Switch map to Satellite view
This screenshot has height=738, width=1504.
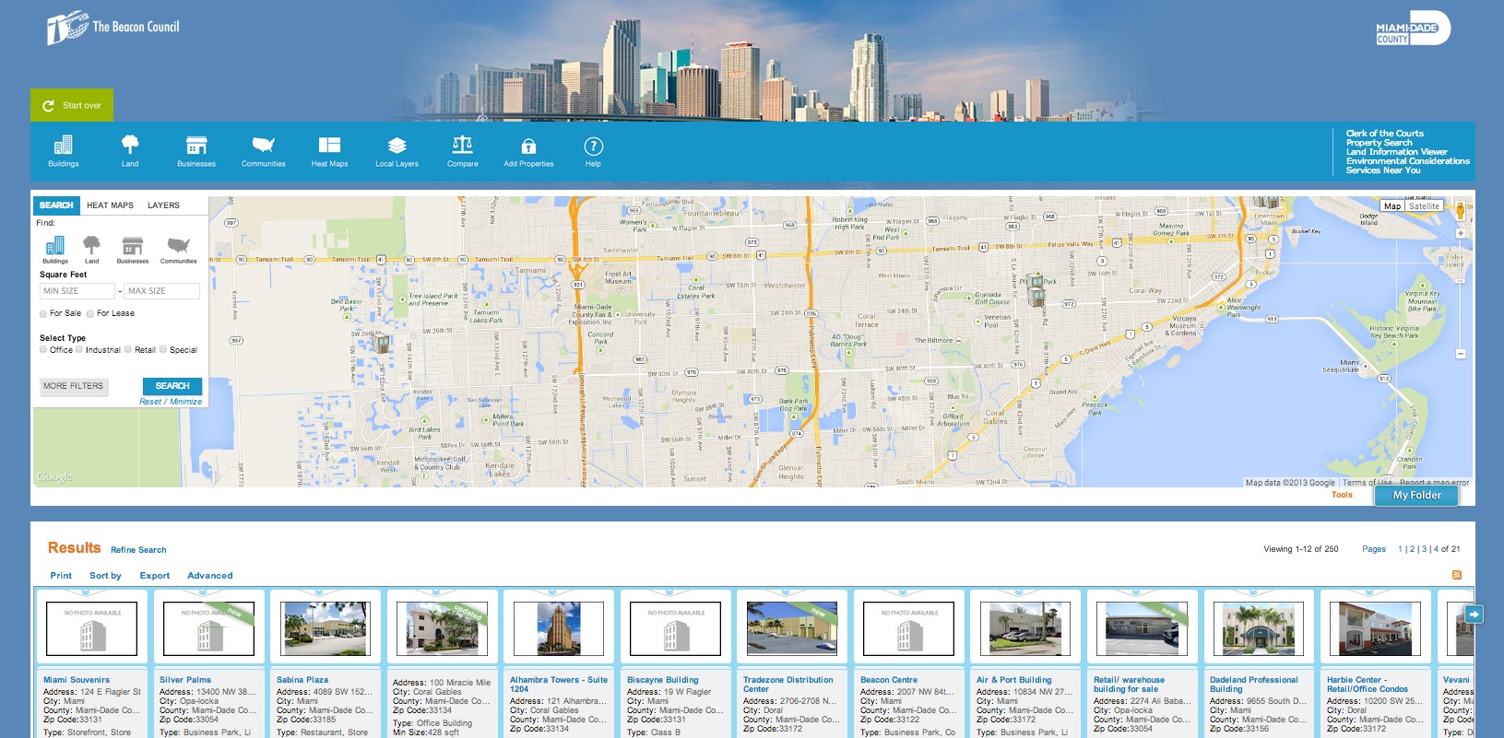(1424, 206)
